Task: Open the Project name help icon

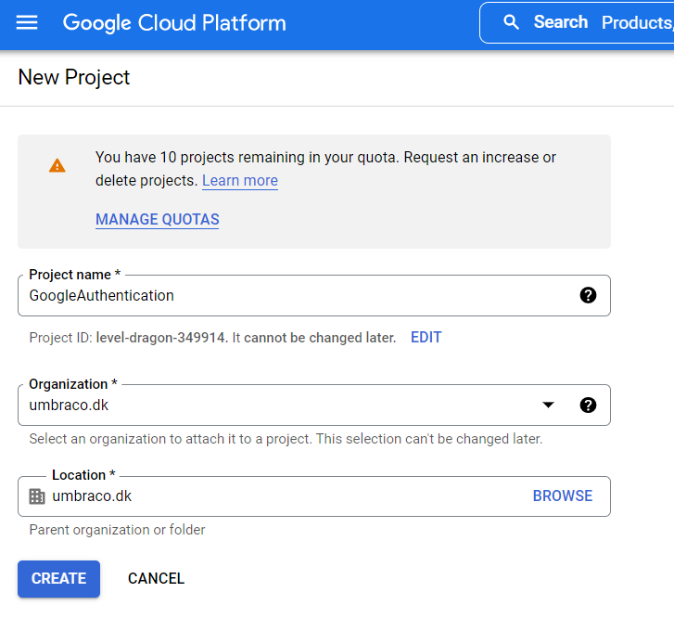Action: tap(588, 295)
